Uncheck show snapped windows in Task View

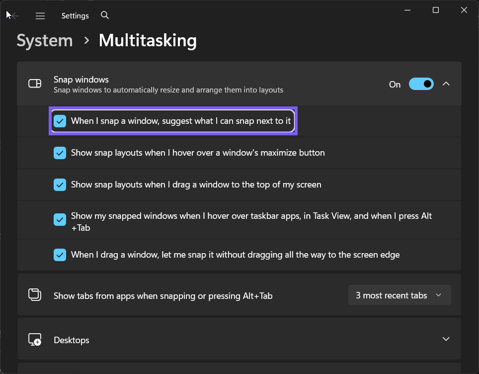(60, 219)
